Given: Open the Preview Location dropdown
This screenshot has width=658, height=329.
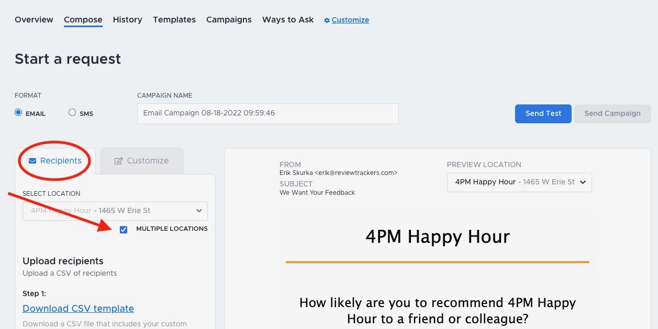Looking at the screenshot, I should 519,182.
